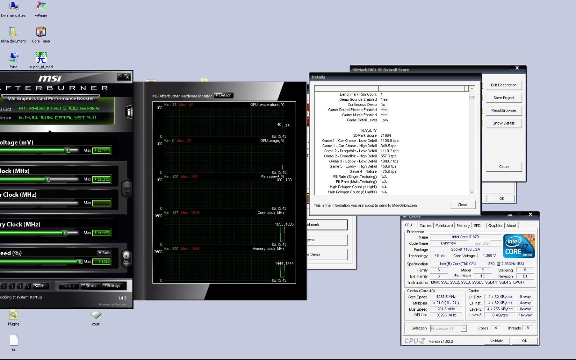576x360 pixels.
Task: Close the CPU-Z window with the X
Action: tap(530, 215)
